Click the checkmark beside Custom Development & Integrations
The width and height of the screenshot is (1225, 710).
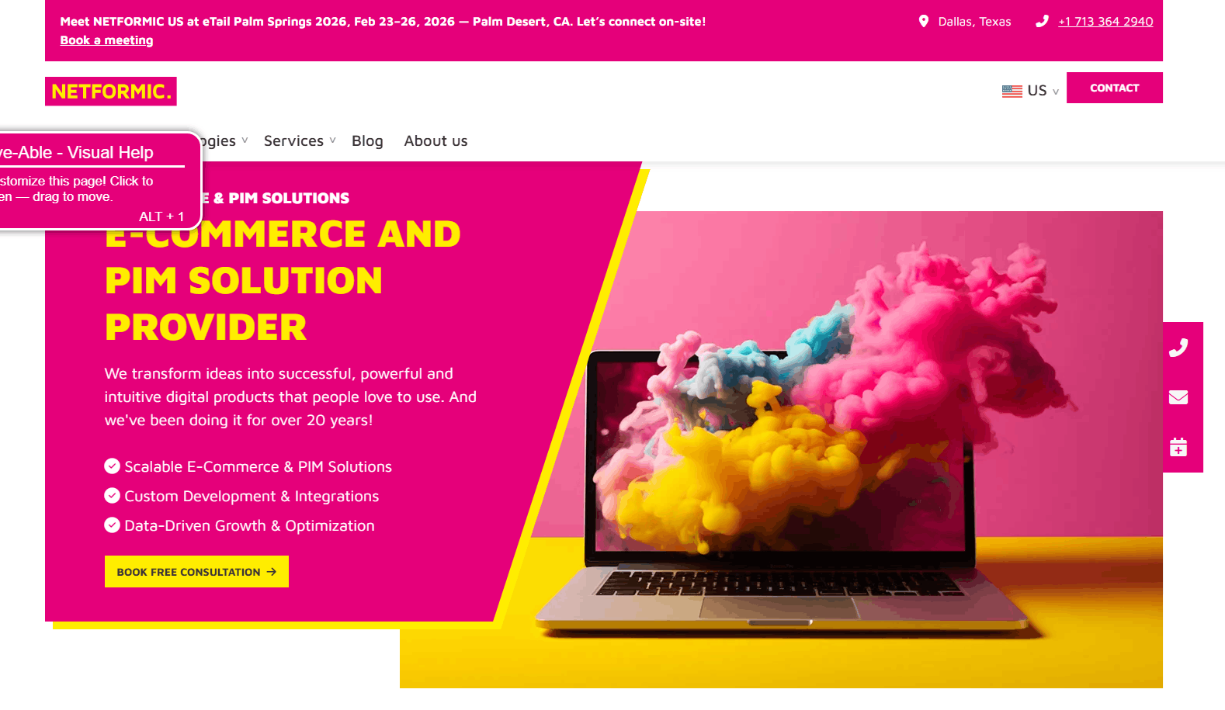[113, 495]
